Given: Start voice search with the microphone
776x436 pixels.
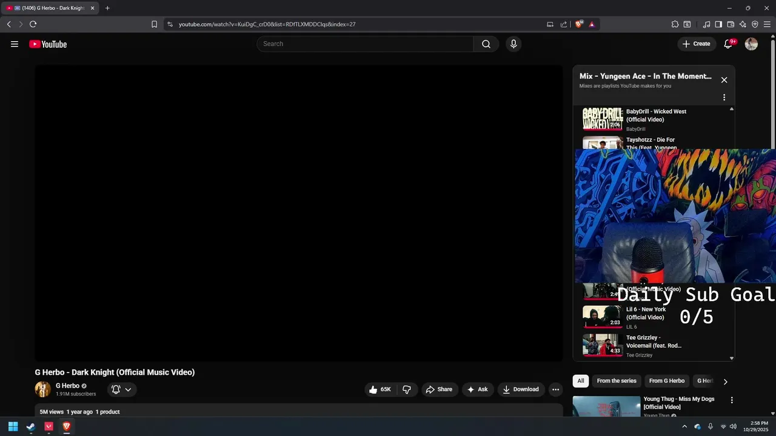Looking at the screenshot, I should [513, 44].
